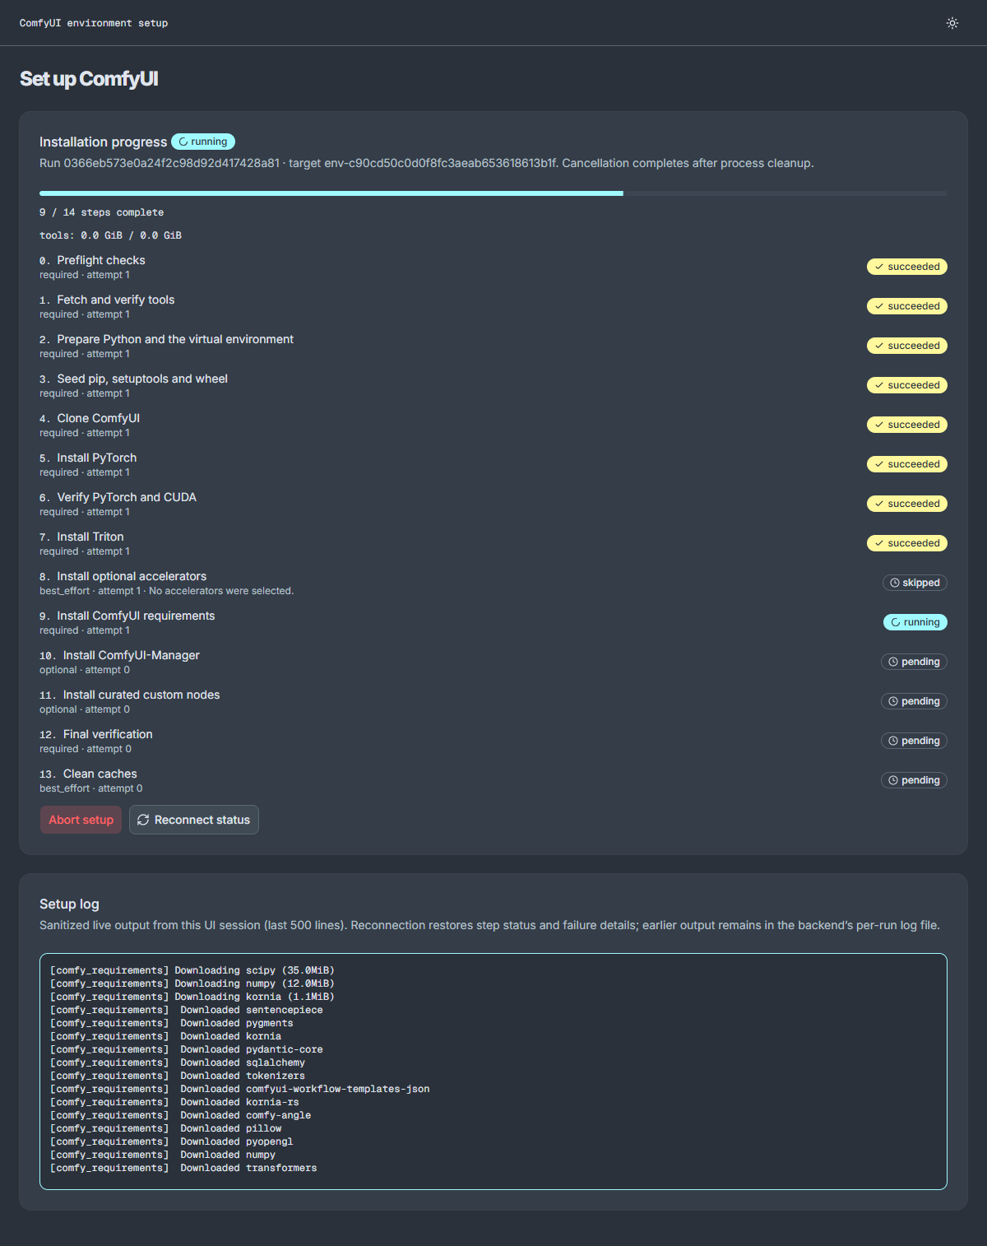The width and height of the screenshot is (987, 1246).
Task: Click the Run ID description line
Action: click(427, 163)
